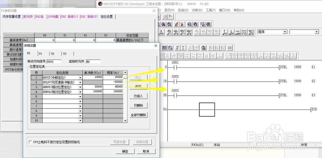322x158 pixels.
Task: Open positioning type dropdown for row 3
Action: point(80,87)
